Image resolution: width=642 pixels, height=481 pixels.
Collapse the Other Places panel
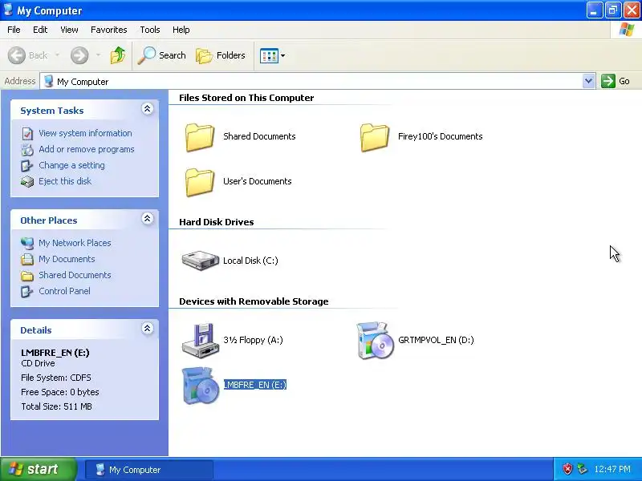(148, 218)
